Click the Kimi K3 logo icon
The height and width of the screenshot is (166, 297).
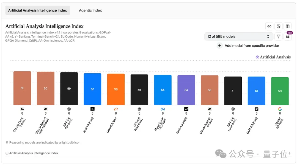click(92, 109)
